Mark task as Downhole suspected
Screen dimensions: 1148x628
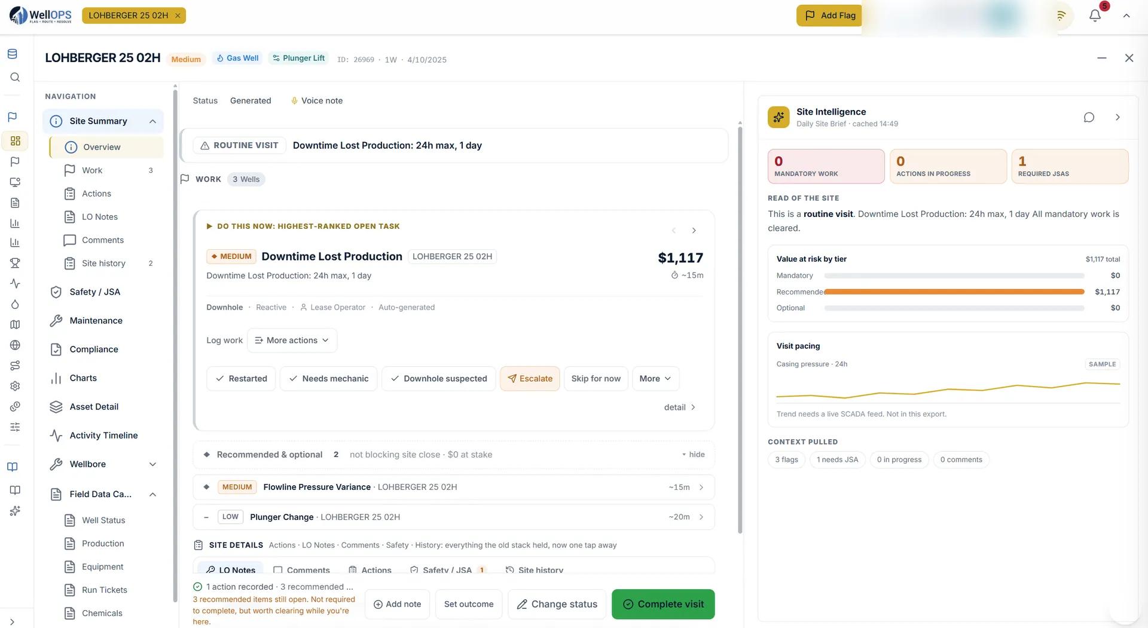[x=438, y=379]
